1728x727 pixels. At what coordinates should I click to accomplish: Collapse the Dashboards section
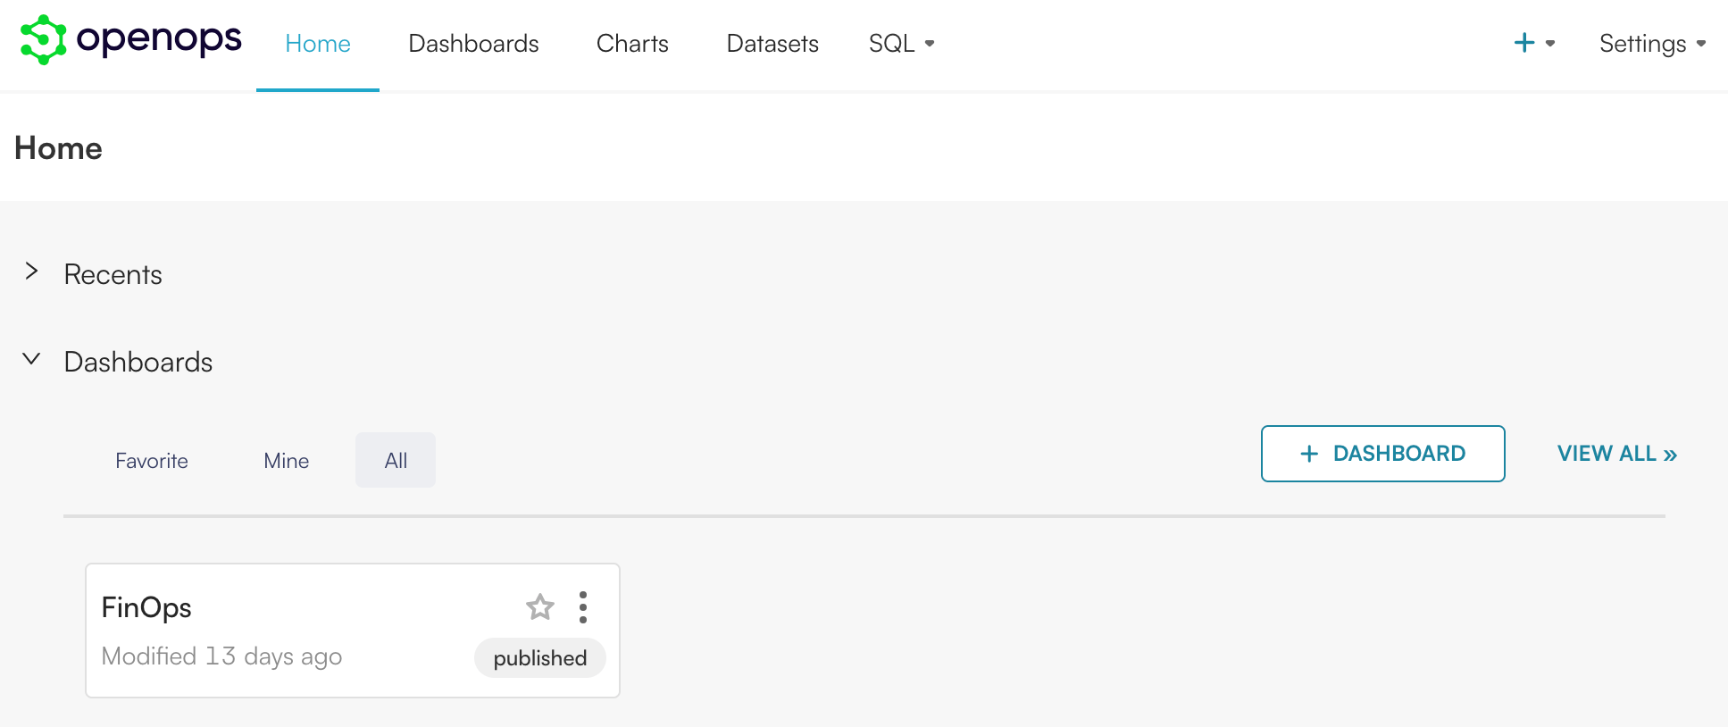point(32,359)
